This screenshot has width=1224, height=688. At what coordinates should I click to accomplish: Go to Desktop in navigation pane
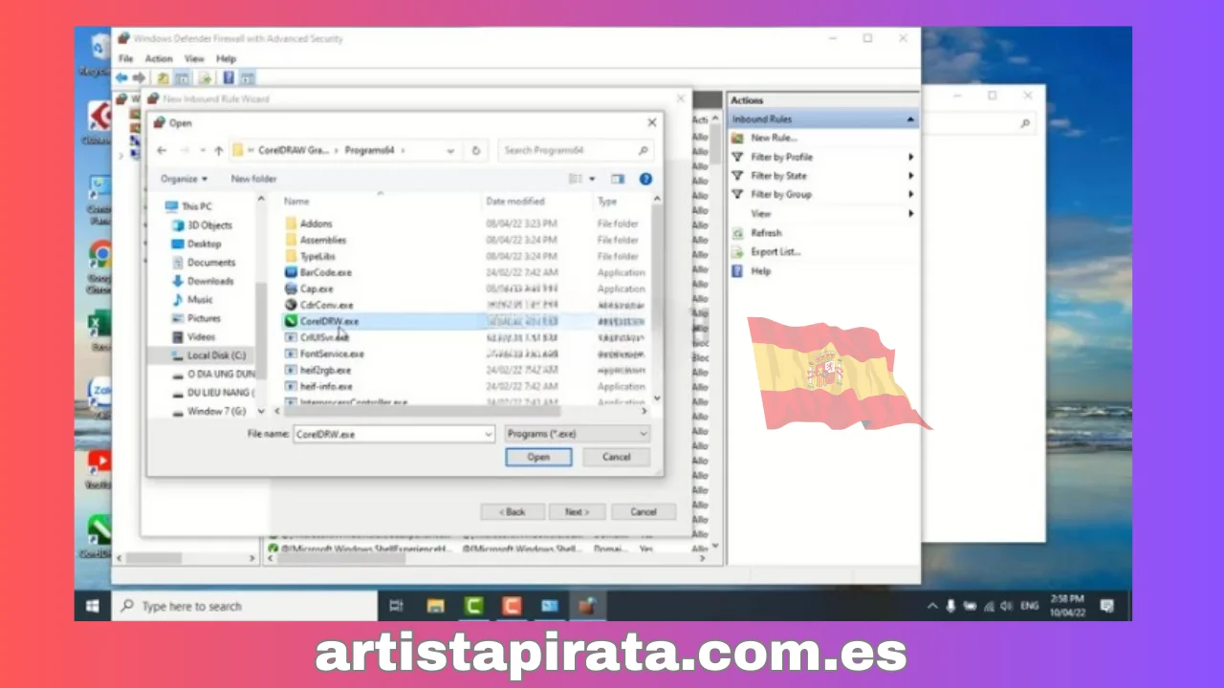204,244
